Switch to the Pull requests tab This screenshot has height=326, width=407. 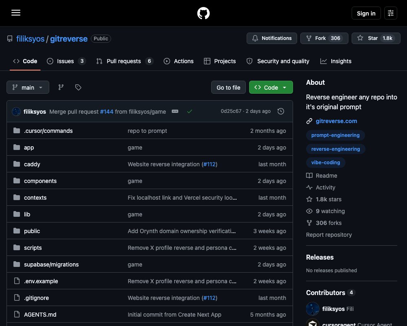(125, 61)
